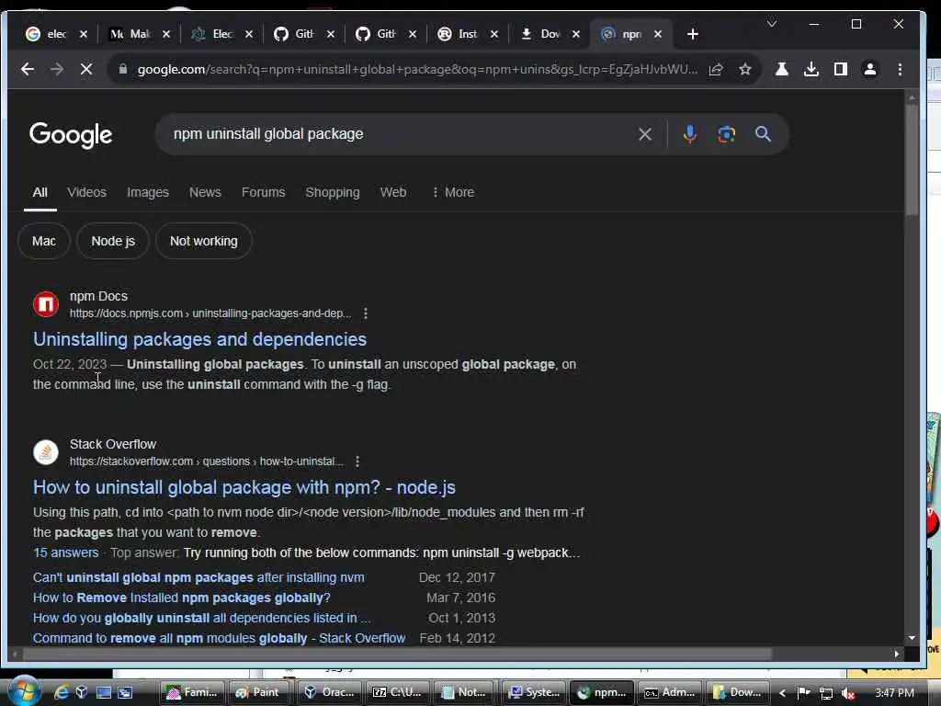Go back using the browser back arrow

27,69
